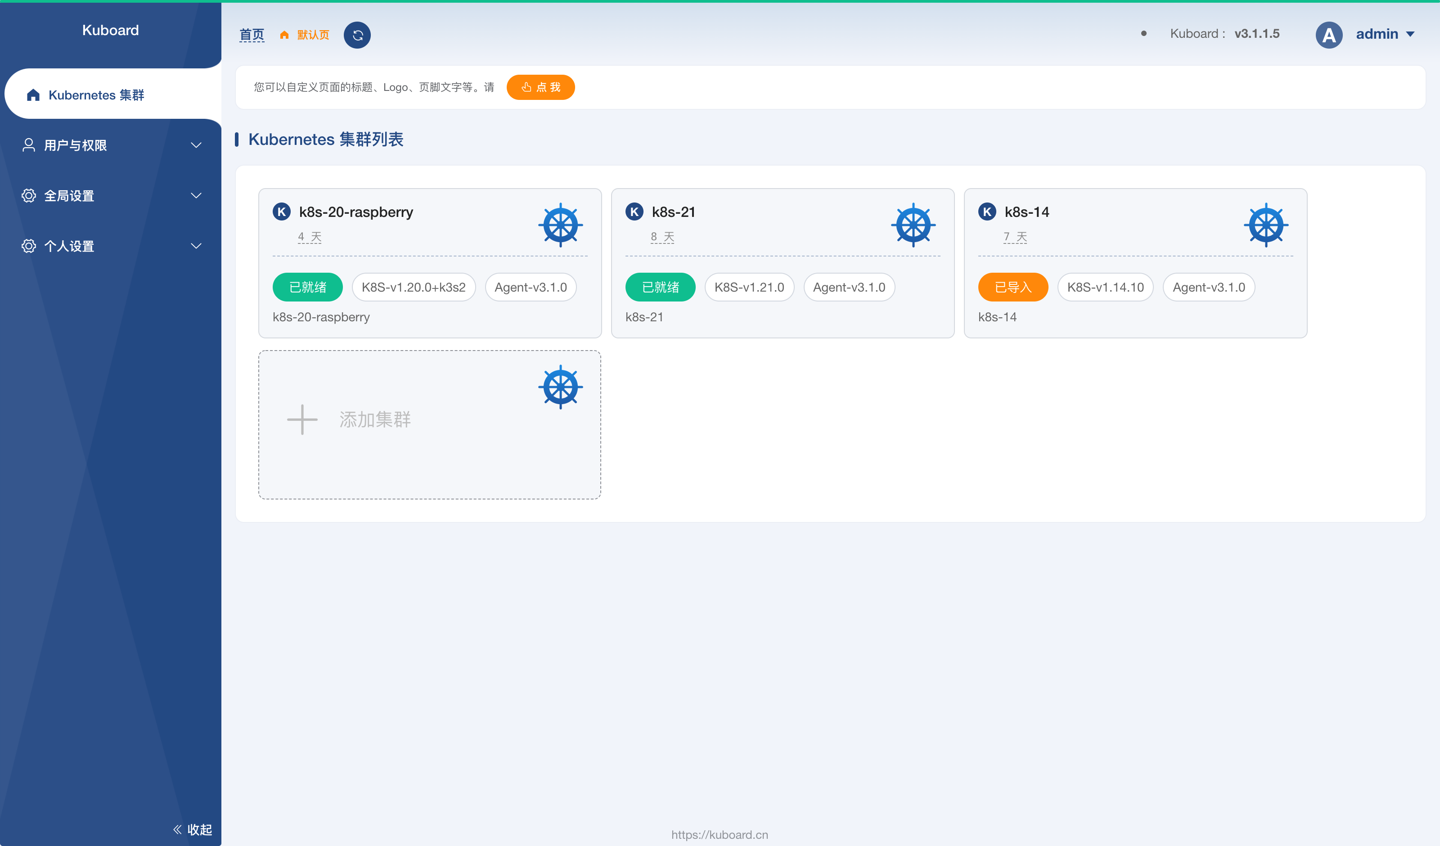Click the helm wheel icon on k8s-20-raspberry card

click(561, 225)
